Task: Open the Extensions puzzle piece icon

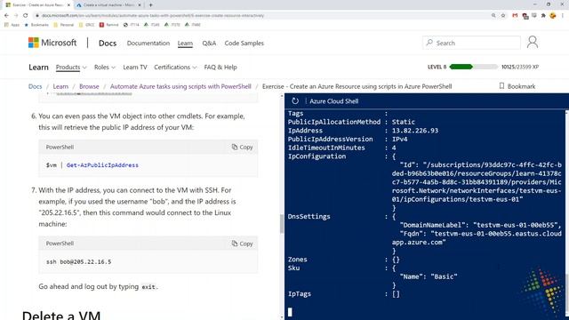Action: coord(543,16)
